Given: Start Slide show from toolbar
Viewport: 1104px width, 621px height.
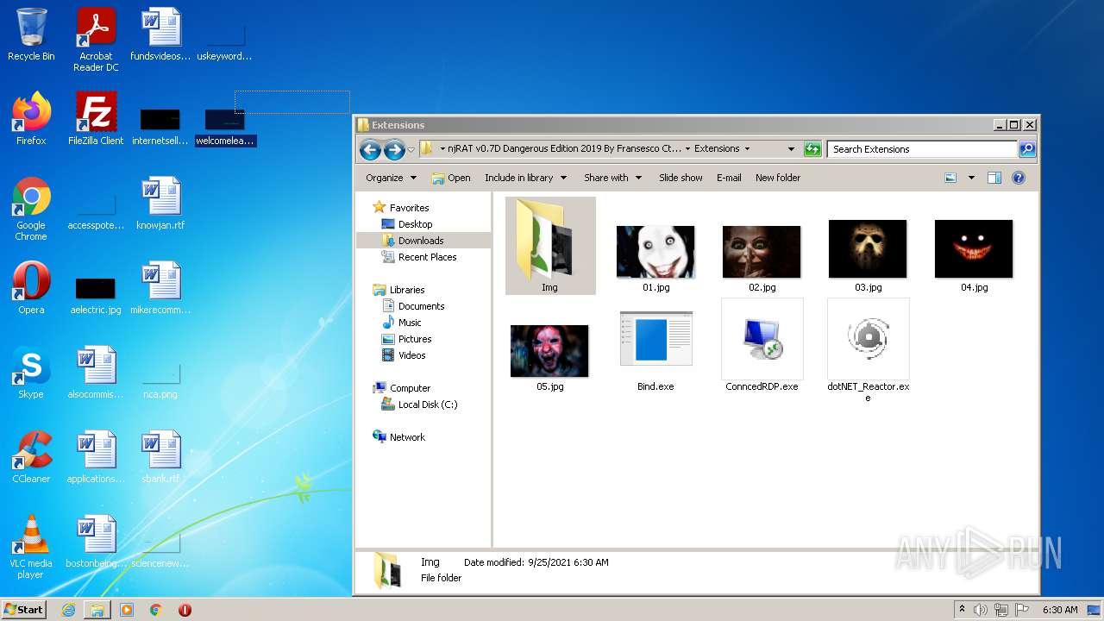Looking at the screenshot, I should tap(681, 178).
